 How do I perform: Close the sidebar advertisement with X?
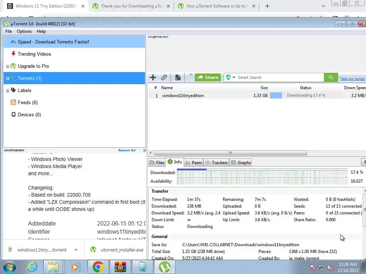coord(144,150)
